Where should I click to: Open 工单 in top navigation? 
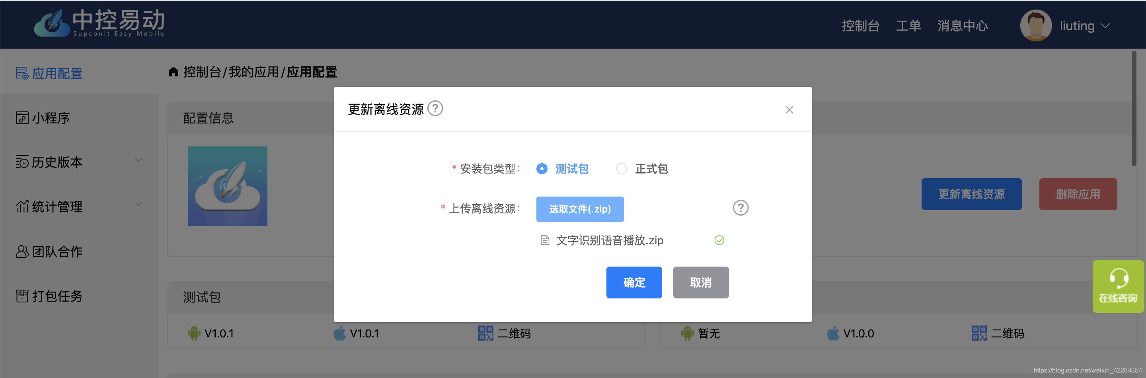[908, 26]
